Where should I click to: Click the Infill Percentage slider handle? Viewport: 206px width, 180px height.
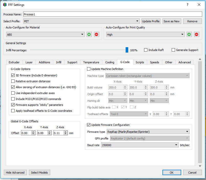coord(127,50)
